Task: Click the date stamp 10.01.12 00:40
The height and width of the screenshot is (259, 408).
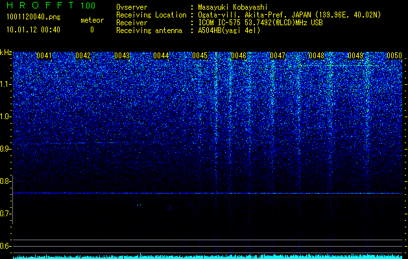Action: pyautogui.click(x=33, y=30)
